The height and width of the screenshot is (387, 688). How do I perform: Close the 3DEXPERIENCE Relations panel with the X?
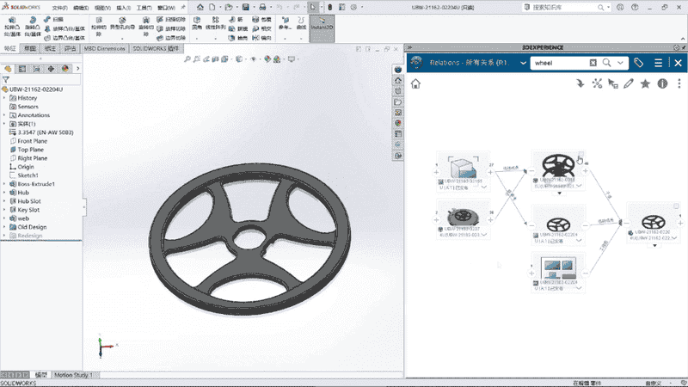coord(678,63)
